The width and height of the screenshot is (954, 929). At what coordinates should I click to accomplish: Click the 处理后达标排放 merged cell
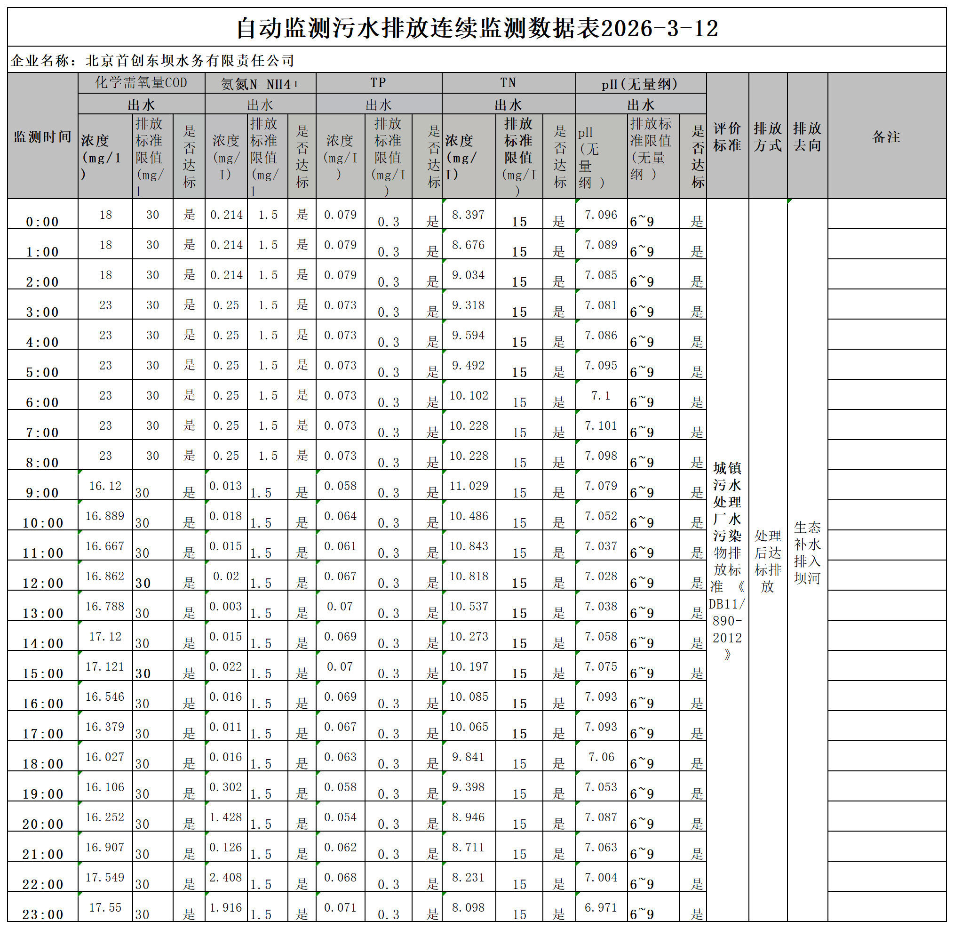[x=767, y=561]
